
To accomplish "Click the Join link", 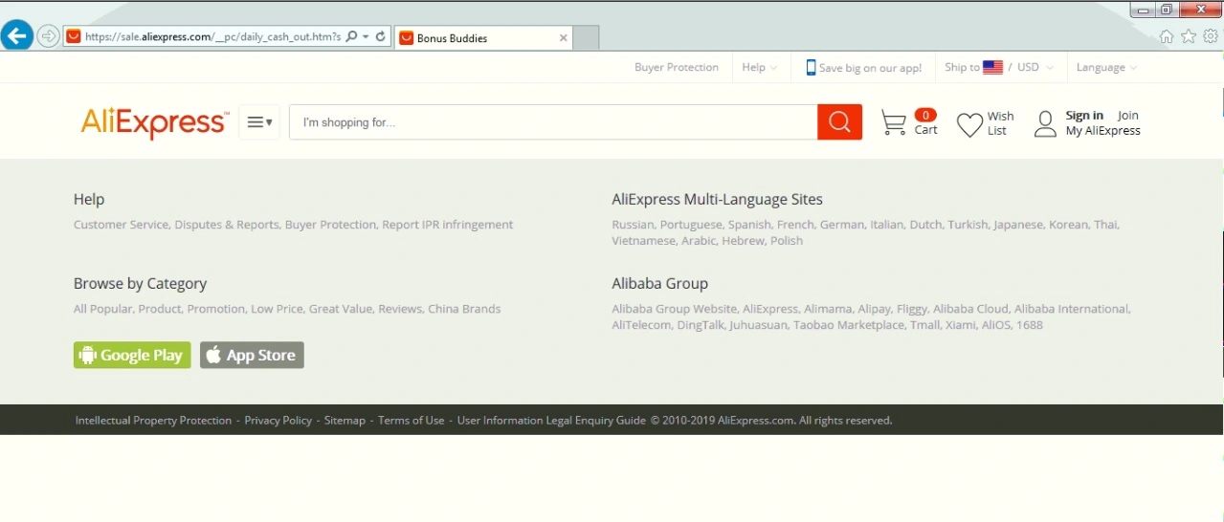I will 1128,116.
